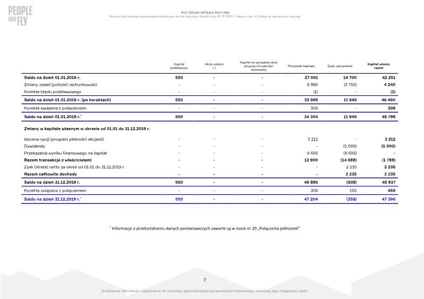Click the Korekta błędu podstawowego row label
This screenshot has width=424, height=299.
[x=52, y=92]
